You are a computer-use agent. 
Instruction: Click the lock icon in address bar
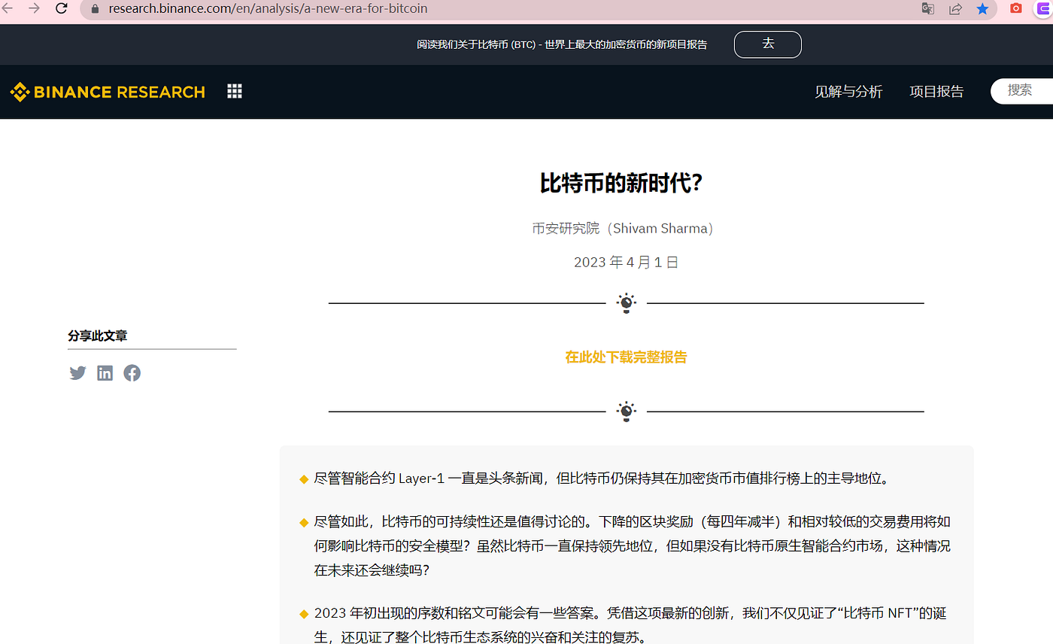click(x=95, y=9)
